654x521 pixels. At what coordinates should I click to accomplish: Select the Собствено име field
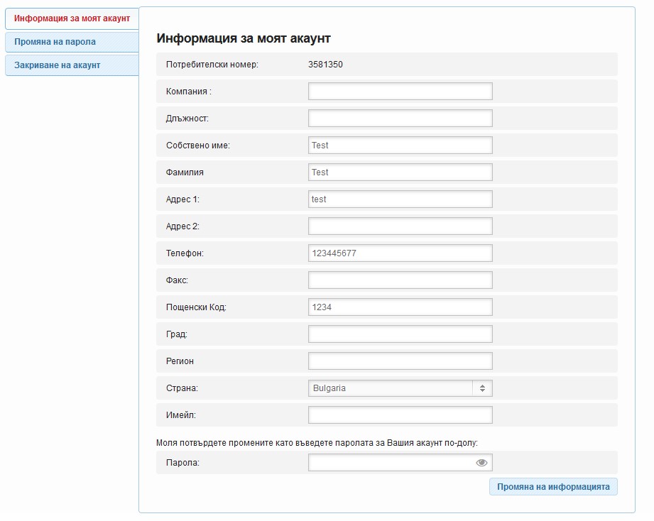[400, 145]
